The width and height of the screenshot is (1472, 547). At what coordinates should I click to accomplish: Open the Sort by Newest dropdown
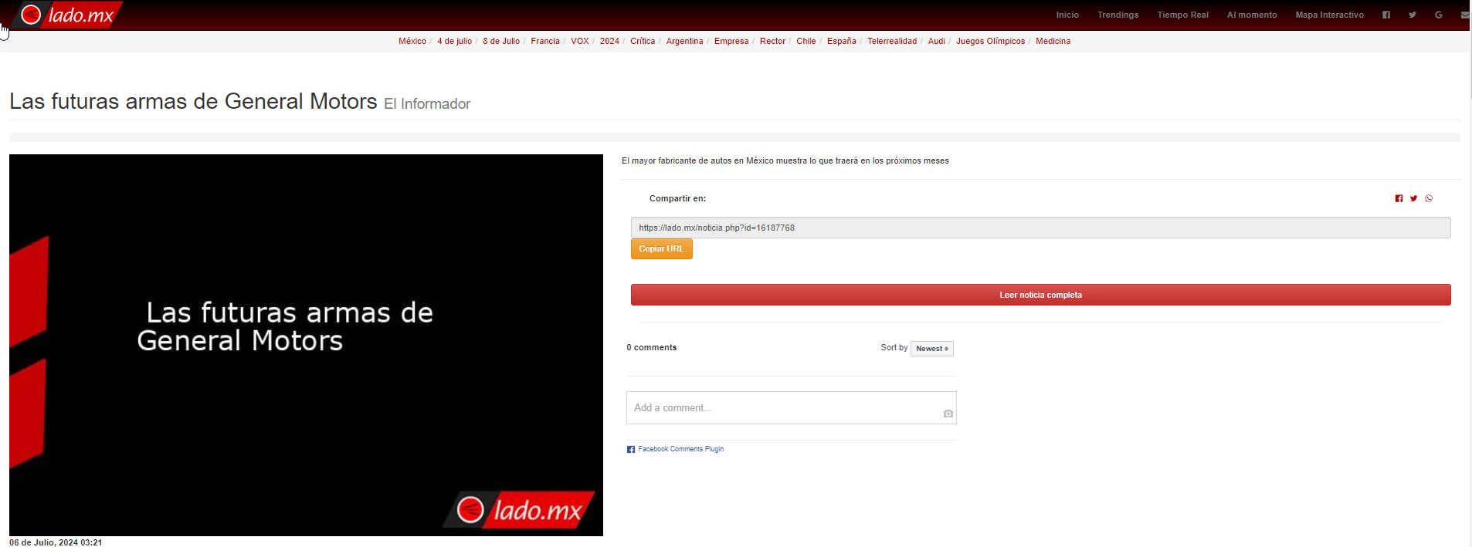tap(932, 349)
